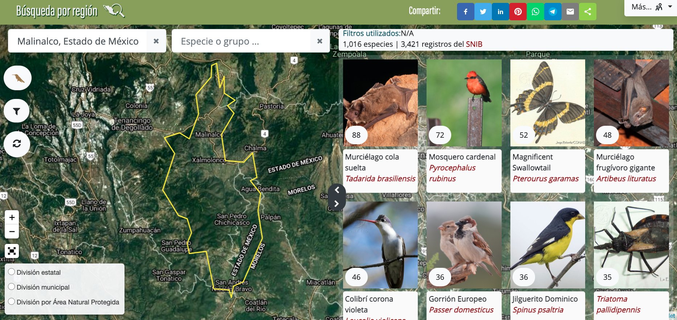Open Colibrí corona violeta photo
This screenshot has height=320, width=677.
[380, 245]
